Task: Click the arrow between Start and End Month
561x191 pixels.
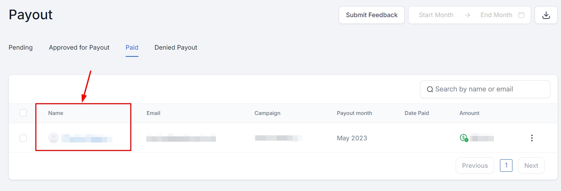Action: pyautogui.click(x=467, y=15)
